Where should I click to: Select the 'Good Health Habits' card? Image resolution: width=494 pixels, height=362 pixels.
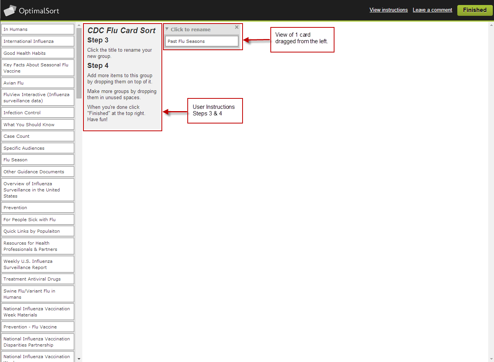(37, 53)
